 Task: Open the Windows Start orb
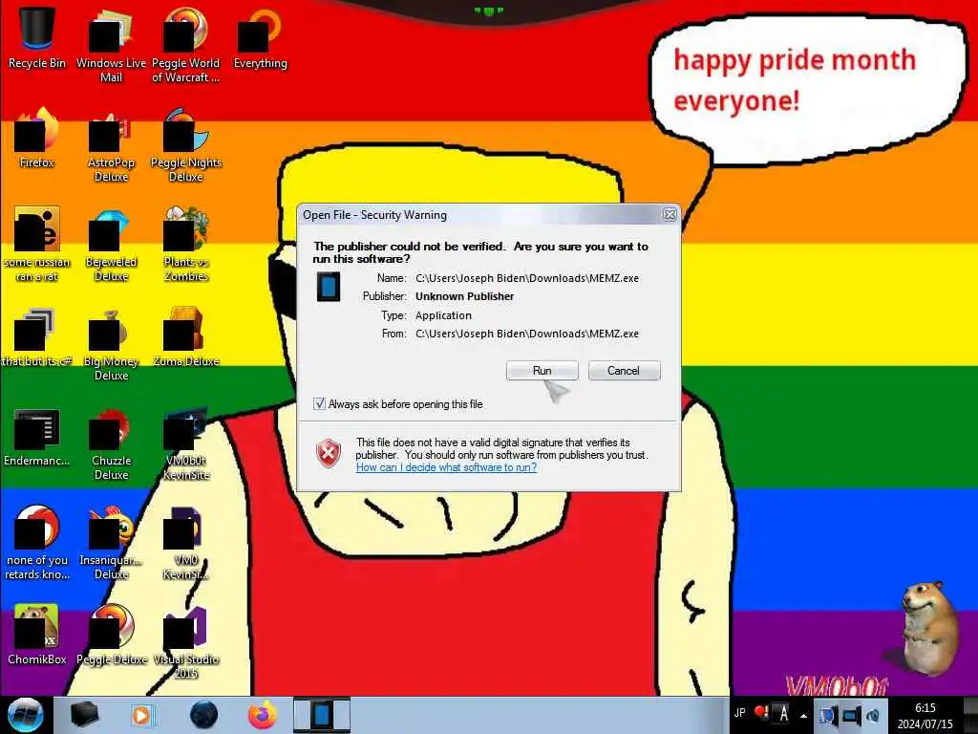tap(25, 715)
